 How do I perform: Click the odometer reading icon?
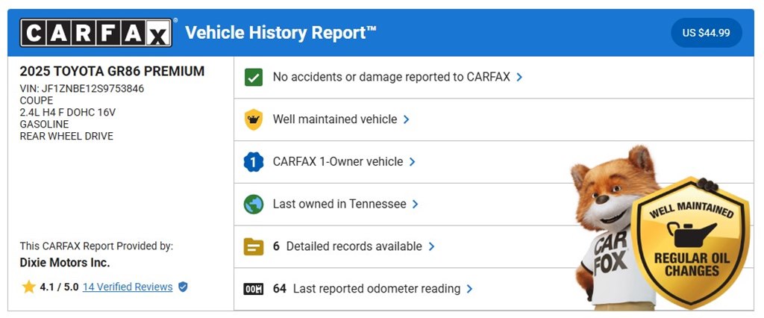pos(254,289)
